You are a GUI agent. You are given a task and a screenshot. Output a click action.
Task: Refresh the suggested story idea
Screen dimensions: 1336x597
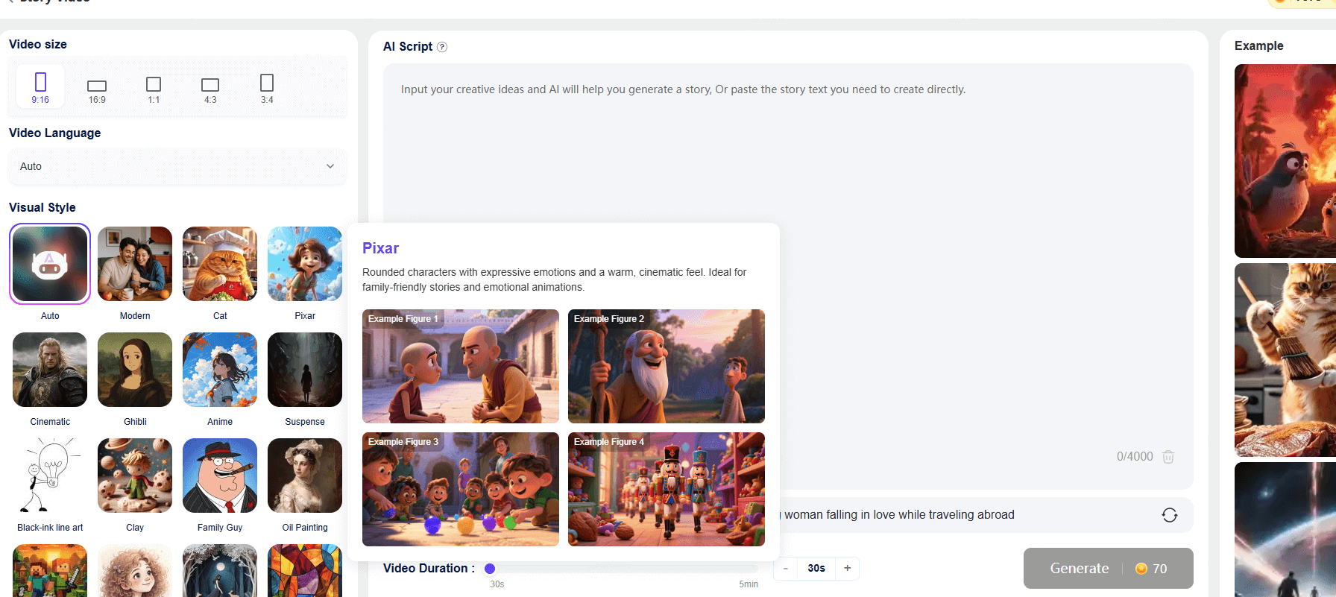1169,515
